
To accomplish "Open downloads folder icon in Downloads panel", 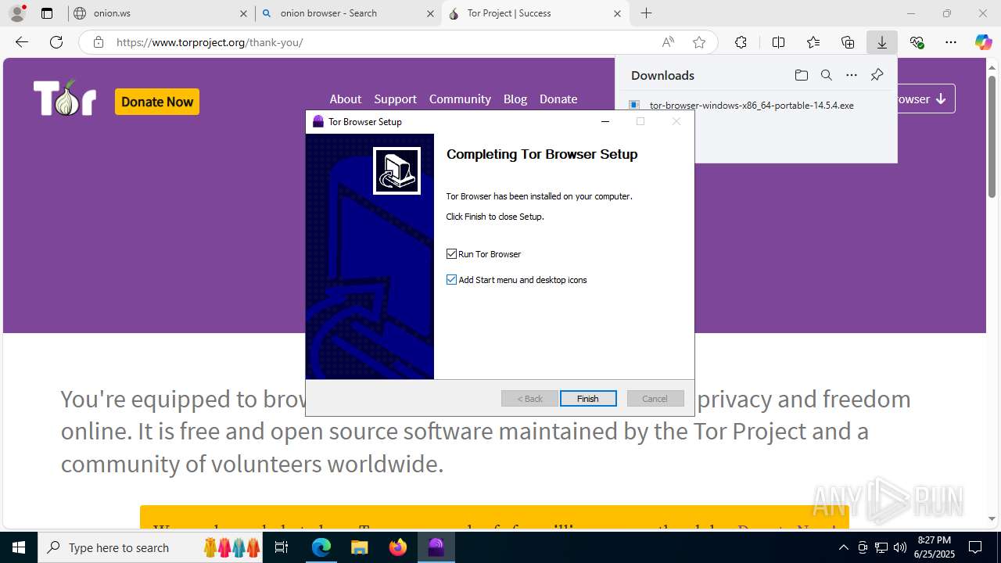I will [801, 75].
